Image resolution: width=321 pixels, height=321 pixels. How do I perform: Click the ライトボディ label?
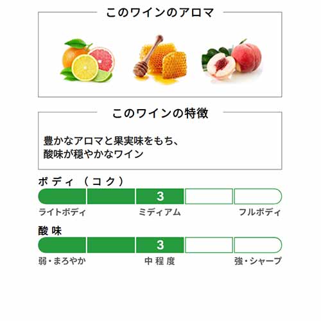pyautogui.click(x=62, y=213)
